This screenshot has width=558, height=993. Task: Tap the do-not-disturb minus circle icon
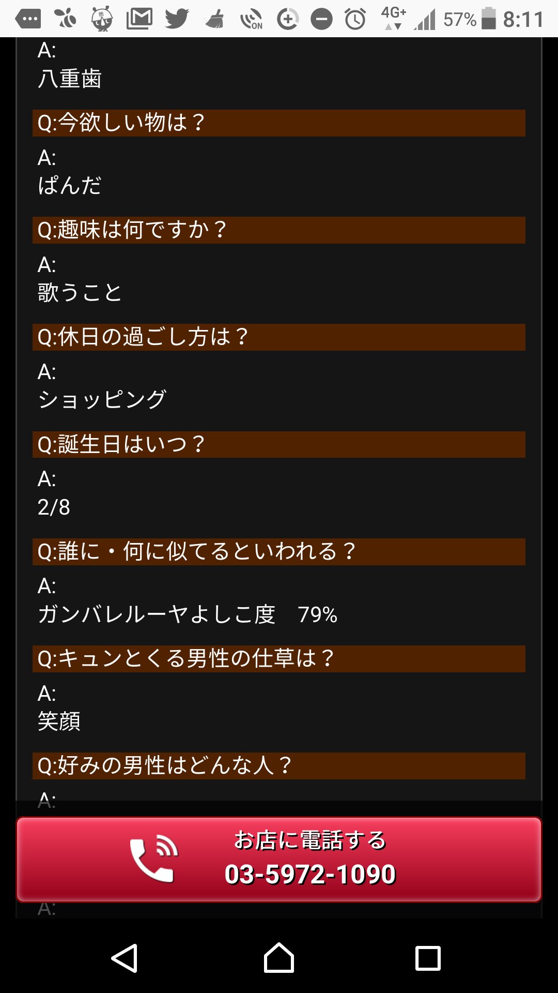[321, 20]
